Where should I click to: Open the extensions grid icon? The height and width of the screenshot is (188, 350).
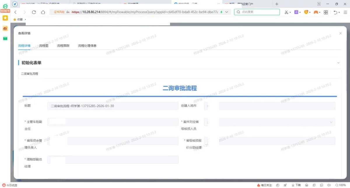click(x=326, y=12)
